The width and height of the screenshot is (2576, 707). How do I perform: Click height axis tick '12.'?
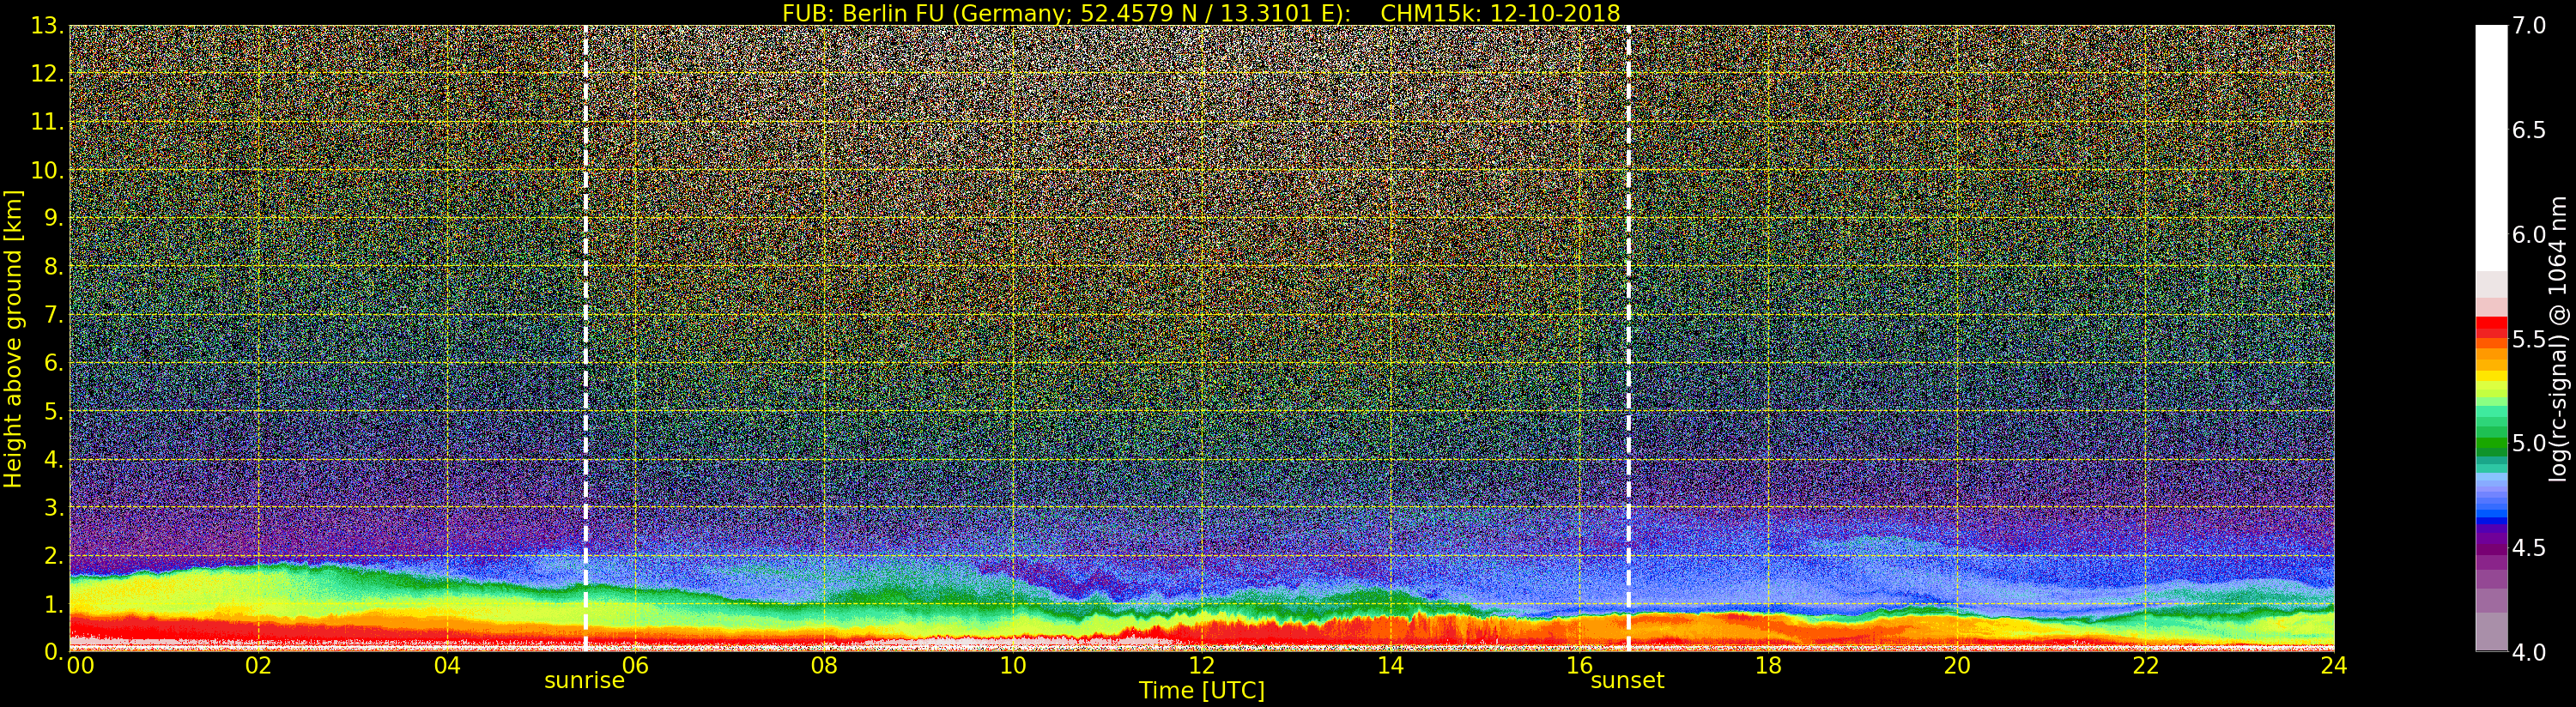pyautogui.click(x=47, y=74)
